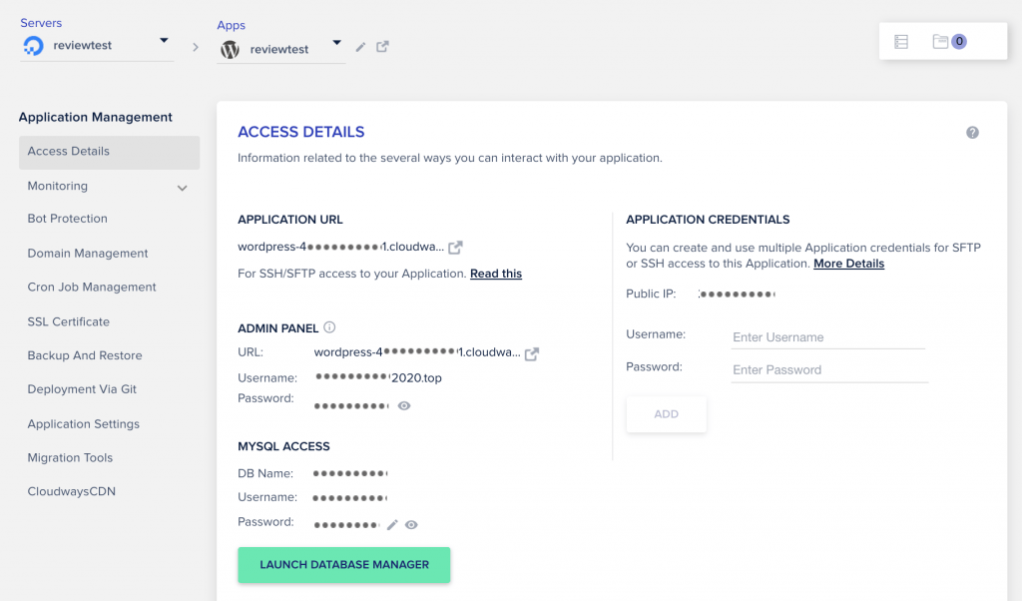Click the Application URL wordpress link

tap(340, 247)
